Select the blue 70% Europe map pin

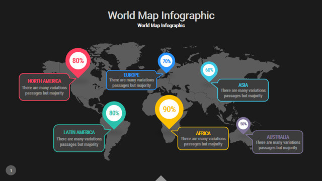(167, 62)
